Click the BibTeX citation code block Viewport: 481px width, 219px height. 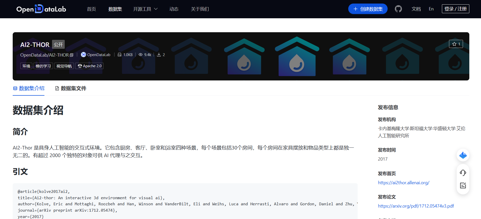[x=185, y=201]
